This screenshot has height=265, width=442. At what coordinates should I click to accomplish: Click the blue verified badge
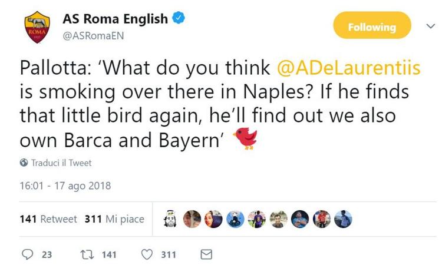[x=179, y=19]
